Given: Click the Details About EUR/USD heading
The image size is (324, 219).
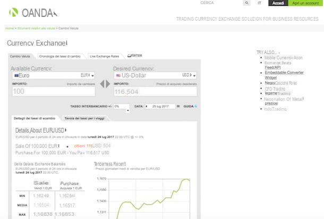Looking at the screenshot, I should point(40,130).
